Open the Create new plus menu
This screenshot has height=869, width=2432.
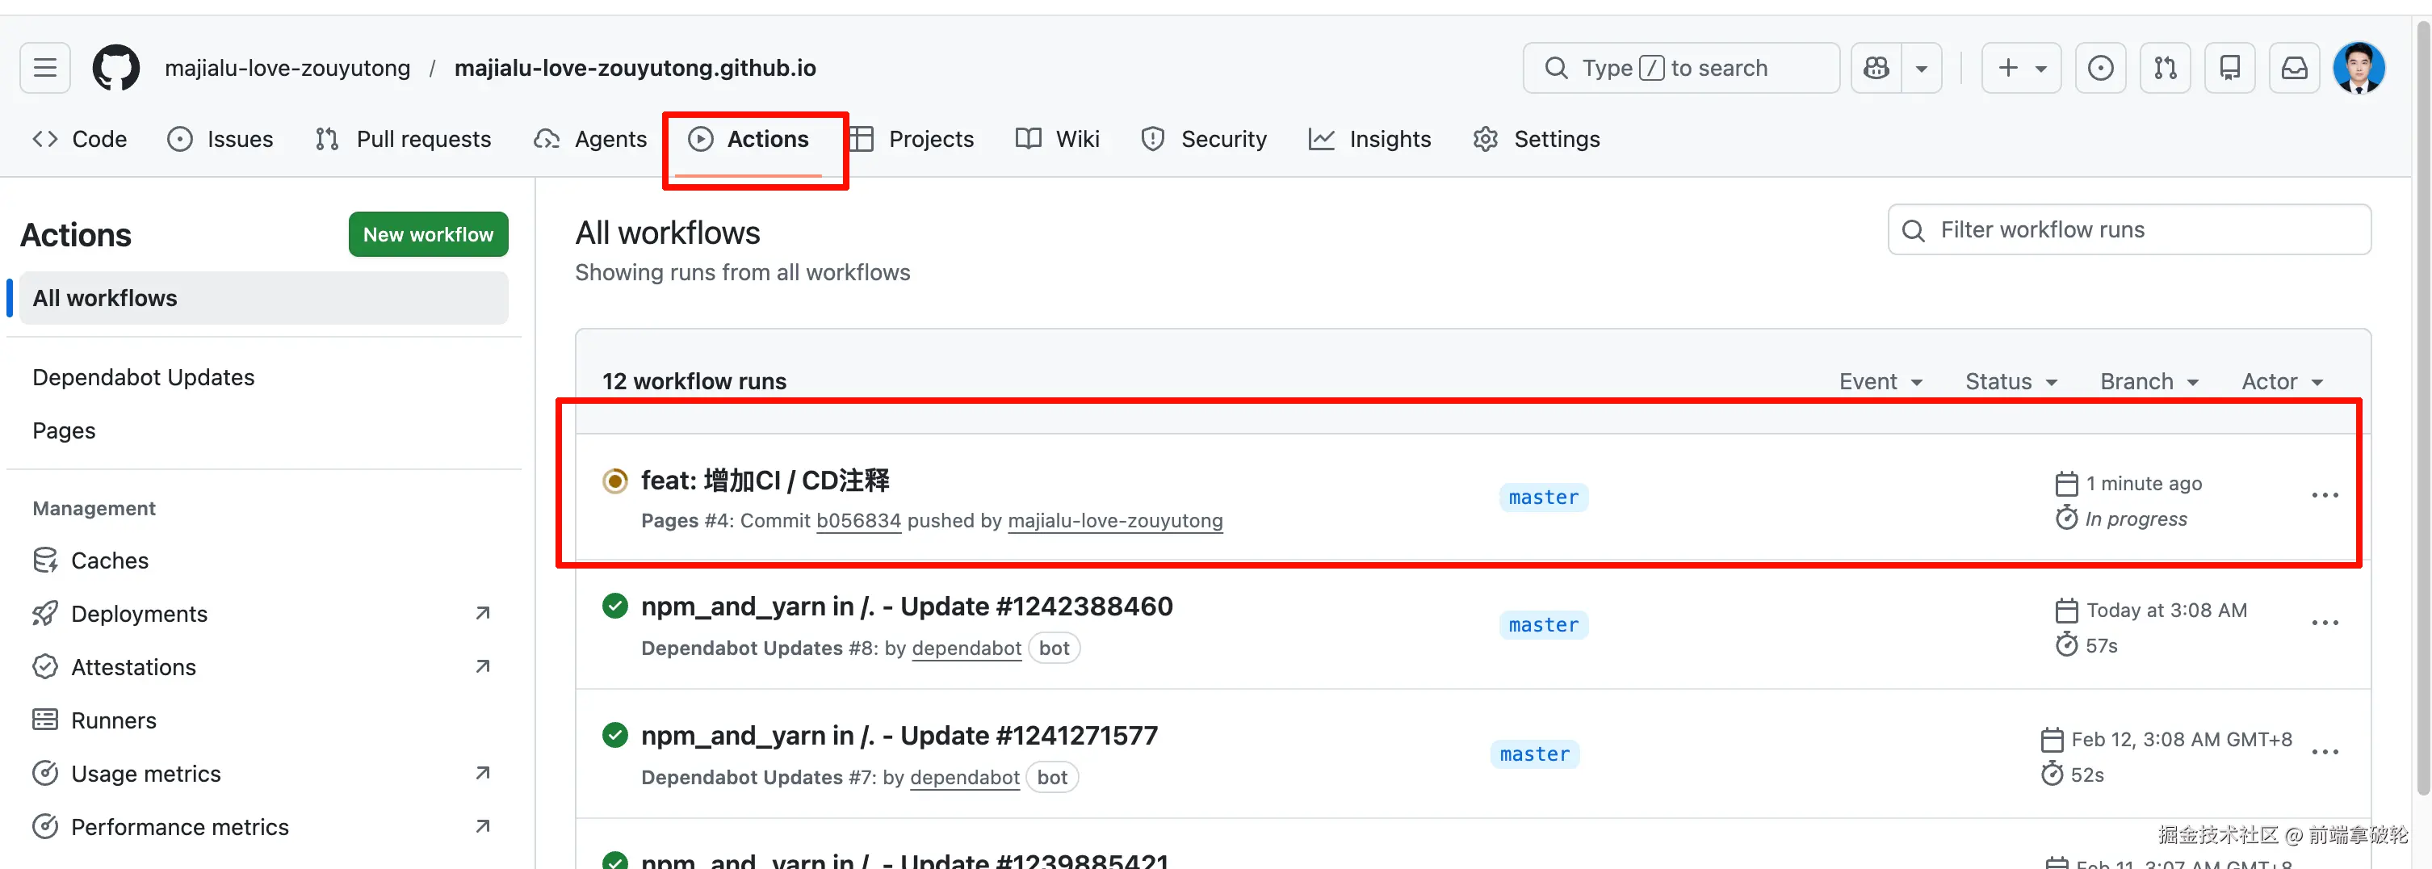2021,68
